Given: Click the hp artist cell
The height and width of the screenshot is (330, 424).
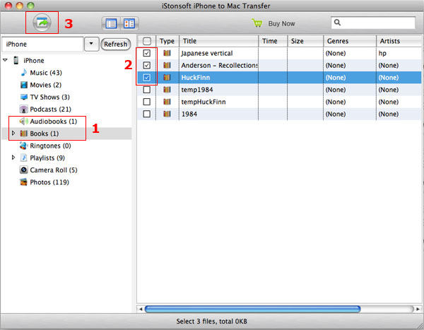Looking at the screenshot, I should pos(382,53).
